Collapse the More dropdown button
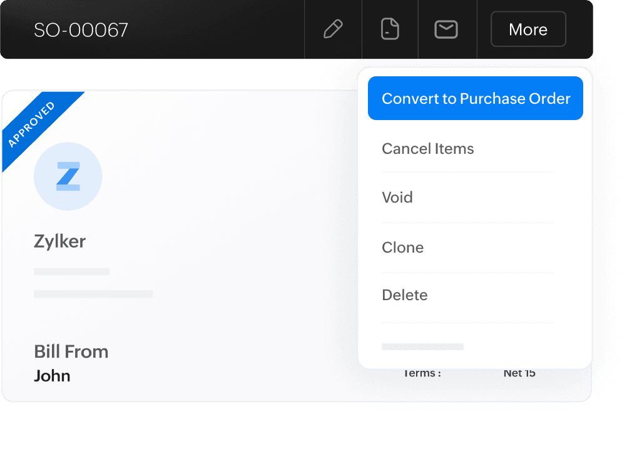622x449 pixels. [x=528, y=29]
